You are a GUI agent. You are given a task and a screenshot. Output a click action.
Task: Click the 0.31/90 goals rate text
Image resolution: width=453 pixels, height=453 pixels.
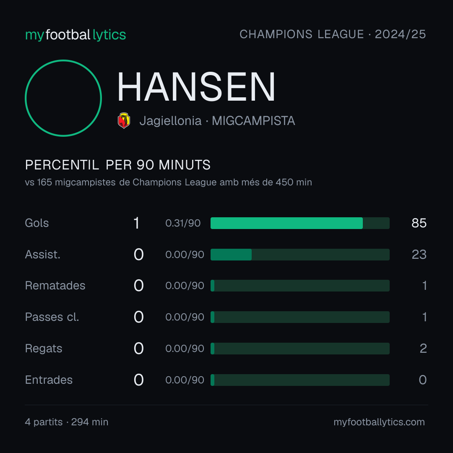(183, 223)
